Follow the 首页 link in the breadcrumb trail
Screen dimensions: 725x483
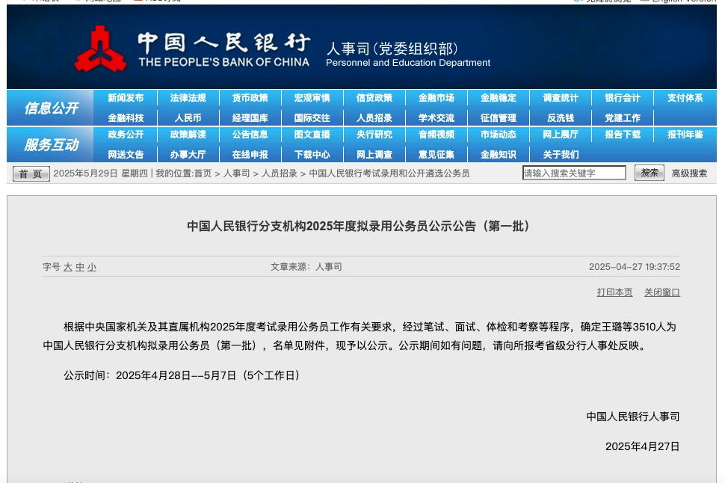pos(203,173)
